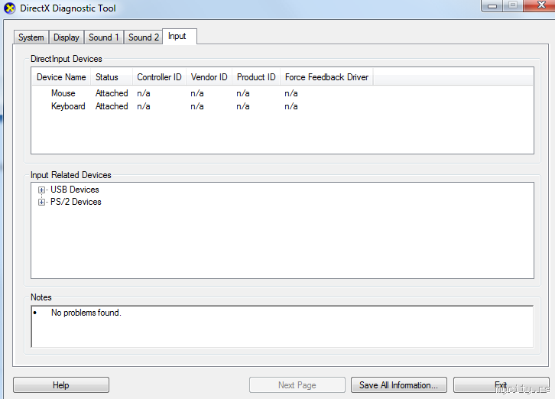This screenshot has width=555, height=399.
Task: Click the Status column header
Action: [112, 77]
